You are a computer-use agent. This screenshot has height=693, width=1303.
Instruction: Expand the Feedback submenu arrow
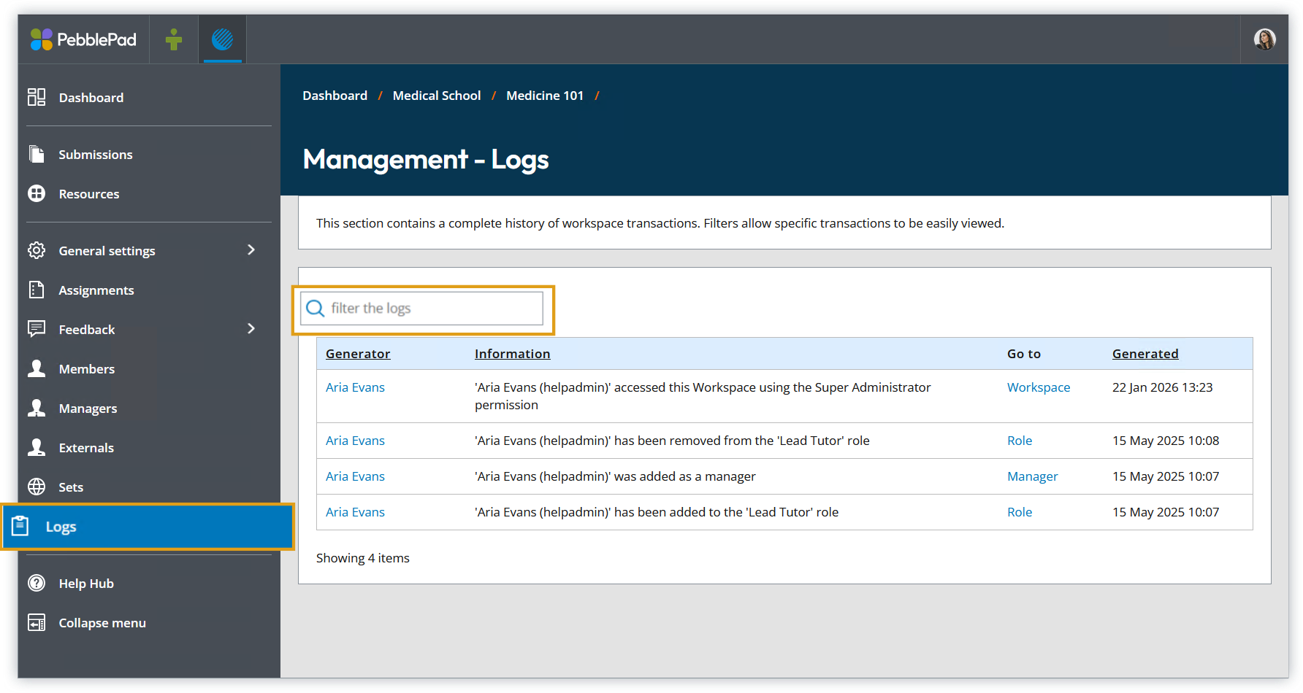click(x=251, y=329)
